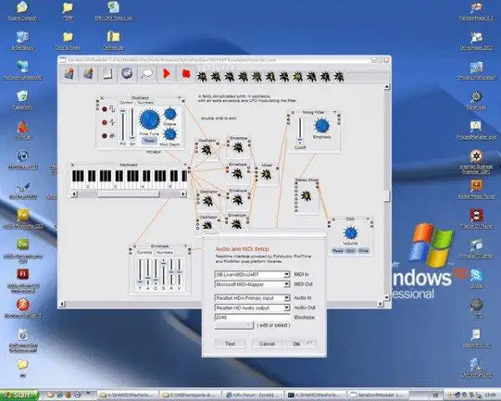Click the Stereo Mixer module icon

coord(307,195)
